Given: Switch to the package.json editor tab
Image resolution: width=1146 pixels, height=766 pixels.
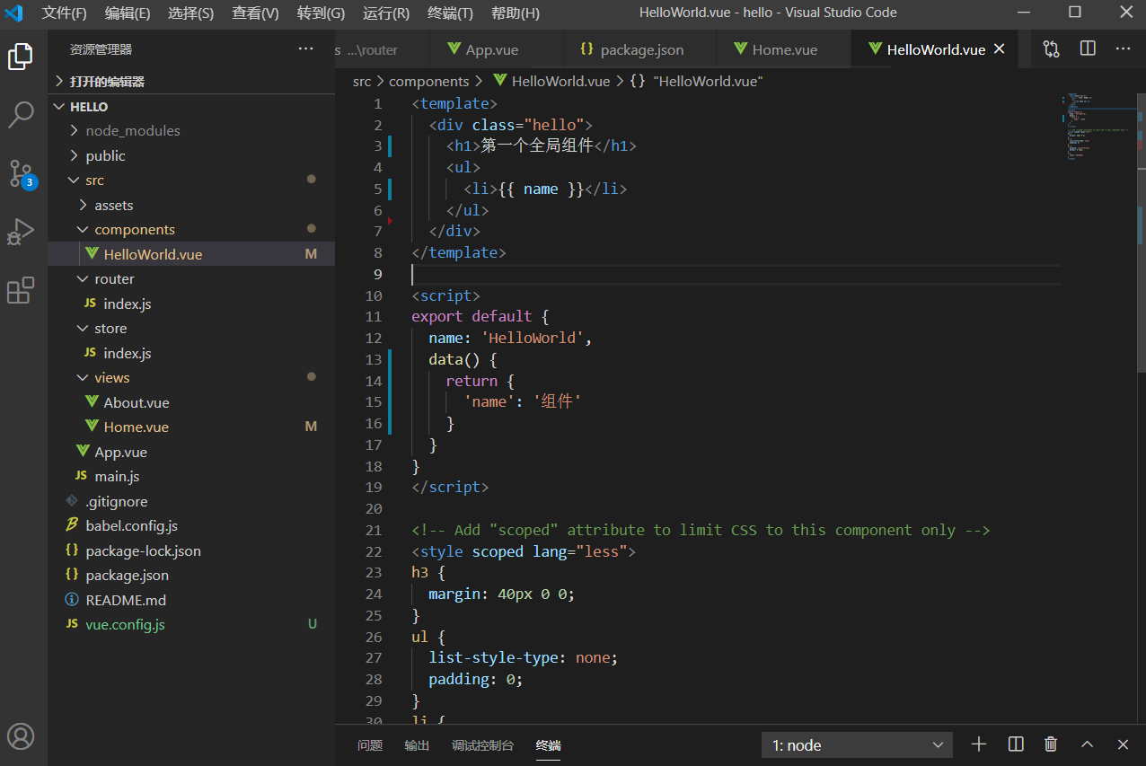Looking at the screenshot, I should [639, 49].
